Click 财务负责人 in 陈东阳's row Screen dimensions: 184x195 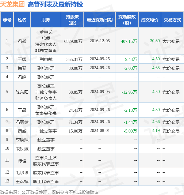46,98
